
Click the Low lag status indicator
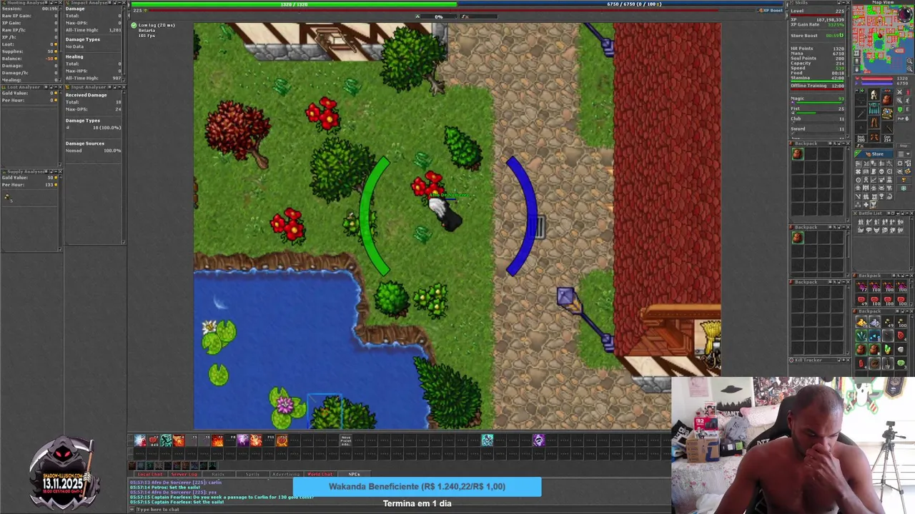(156, 25)
